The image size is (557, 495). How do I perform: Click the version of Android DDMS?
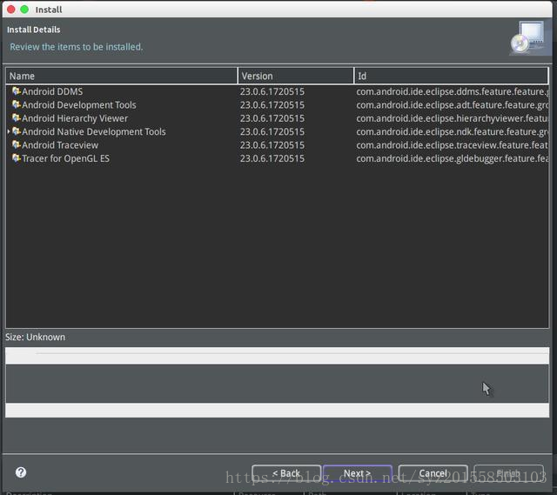[x=272, y=91]
